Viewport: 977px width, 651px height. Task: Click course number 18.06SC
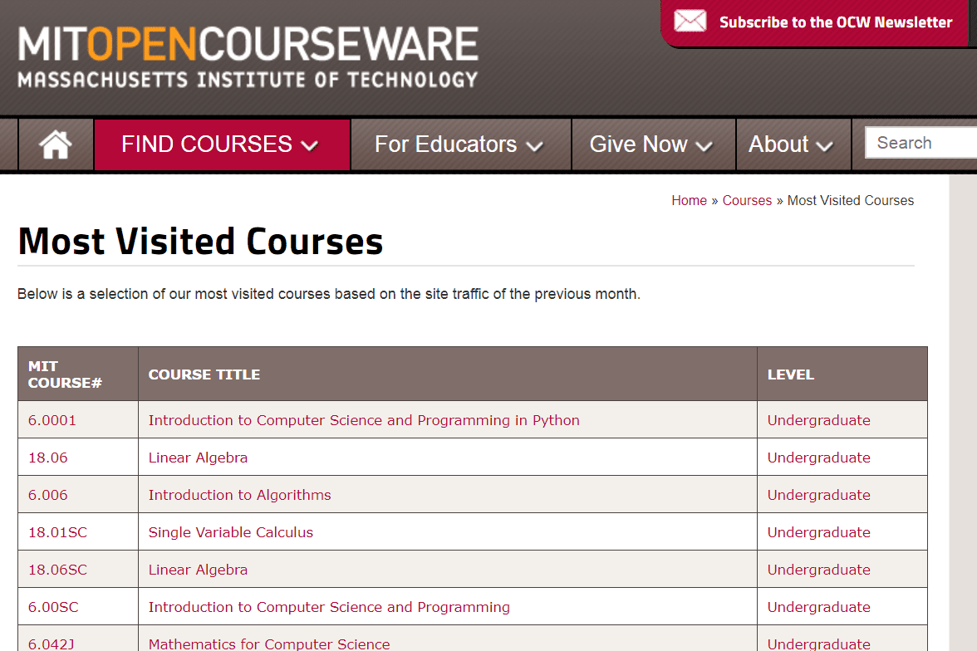(57, 570)
